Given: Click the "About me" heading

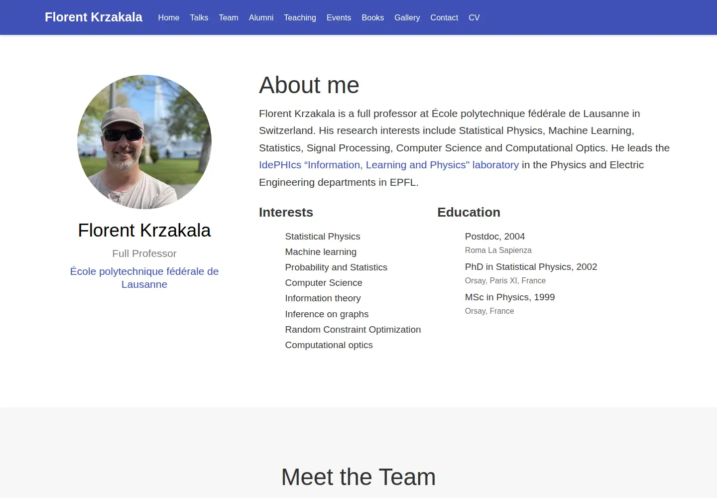Looking at the screenshot, I should [x=309, y=85].
